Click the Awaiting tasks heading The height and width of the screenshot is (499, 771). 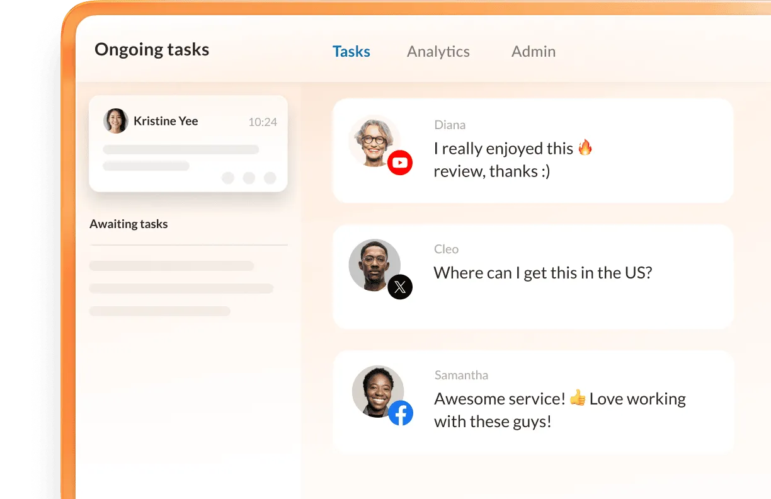point(128,224)
